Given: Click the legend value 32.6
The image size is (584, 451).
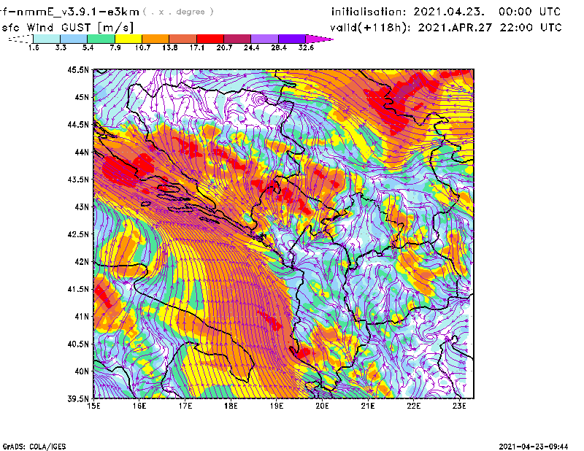Looking at the screenshot, I should (x=306, y=47).
